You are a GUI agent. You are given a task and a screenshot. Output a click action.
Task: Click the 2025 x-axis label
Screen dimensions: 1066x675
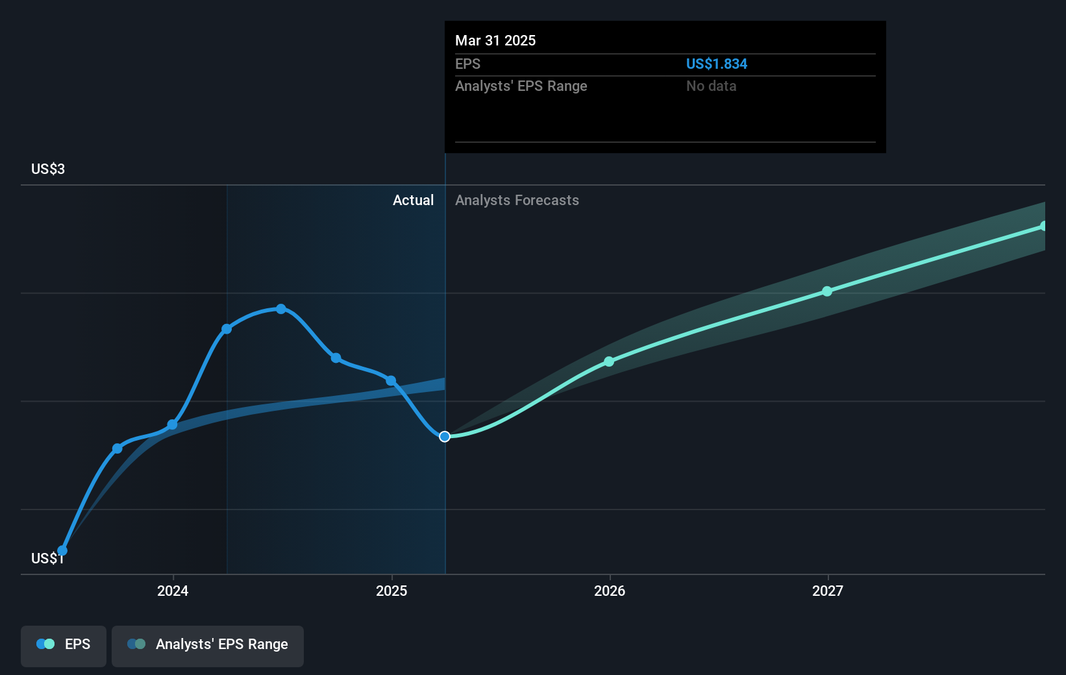pos(391,591)
